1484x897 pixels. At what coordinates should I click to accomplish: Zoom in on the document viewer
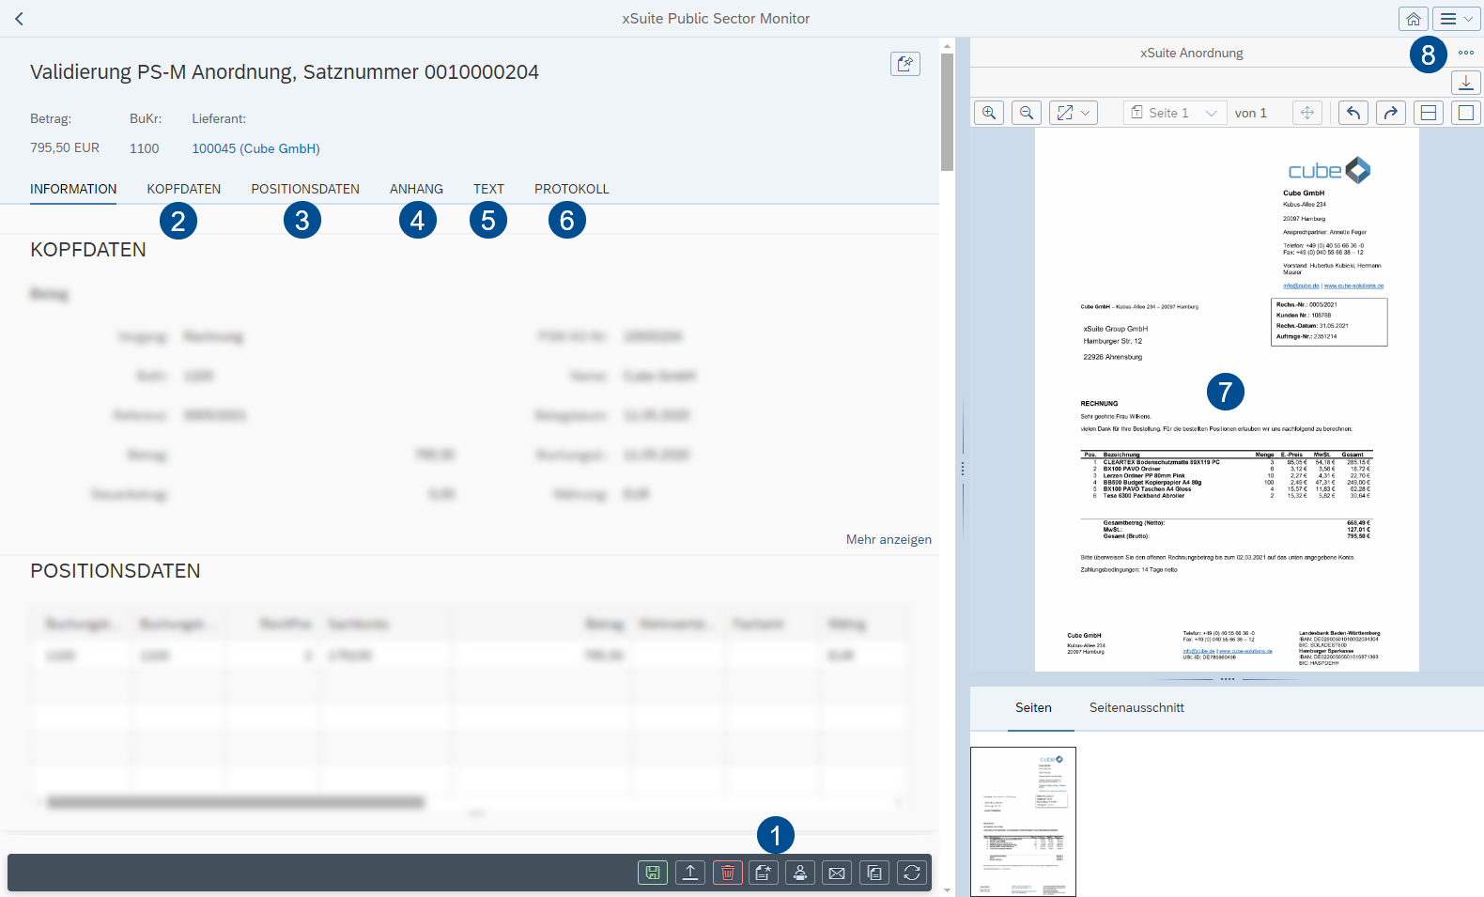[989, 113]
